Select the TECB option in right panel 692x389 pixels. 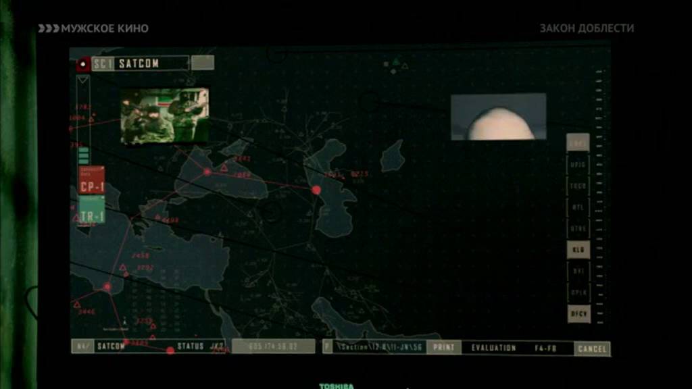pyautogui.click(x=578, y=186)
